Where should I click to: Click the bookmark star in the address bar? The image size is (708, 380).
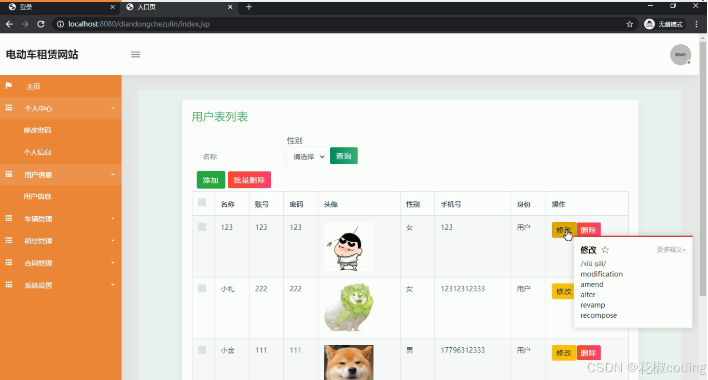coord(629,23)
